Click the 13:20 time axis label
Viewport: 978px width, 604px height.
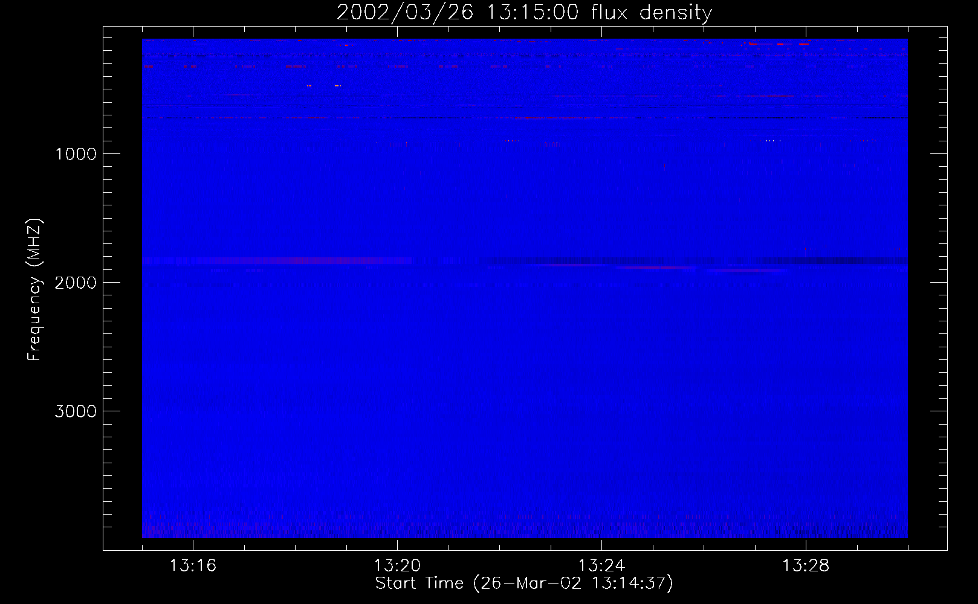point(397,565)
